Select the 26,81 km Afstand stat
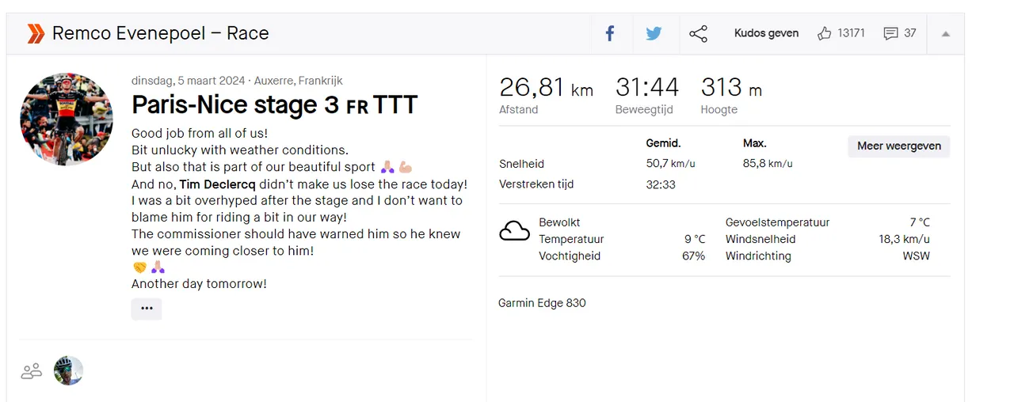The height and width of the screenshot is (402, 1014). point(546,95)
